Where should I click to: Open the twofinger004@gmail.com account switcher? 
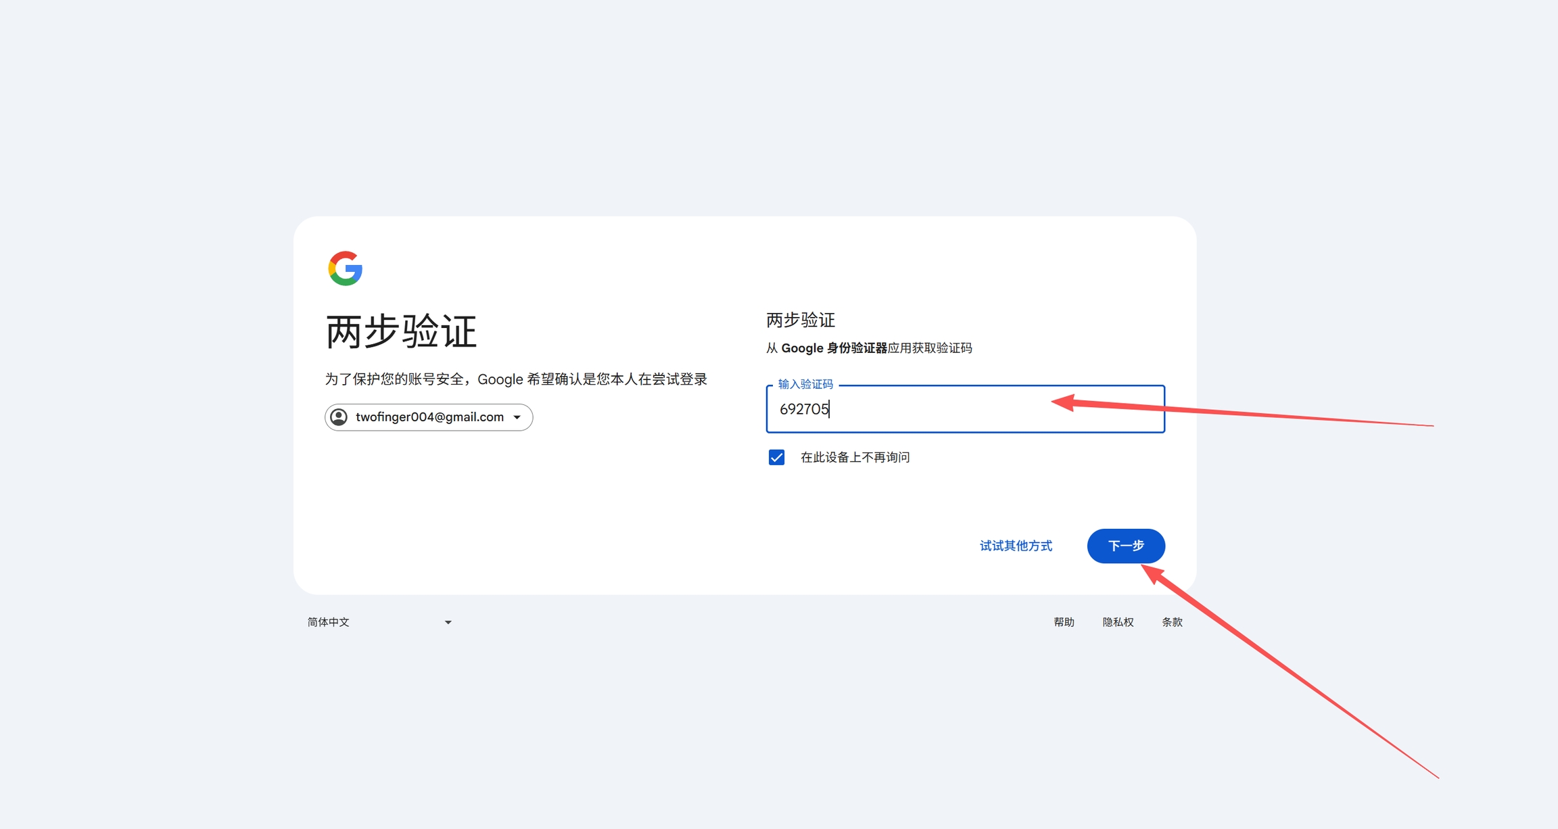tap(429, 417)
